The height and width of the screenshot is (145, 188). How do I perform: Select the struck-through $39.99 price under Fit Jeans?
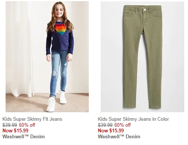click(x=10, y=125)
